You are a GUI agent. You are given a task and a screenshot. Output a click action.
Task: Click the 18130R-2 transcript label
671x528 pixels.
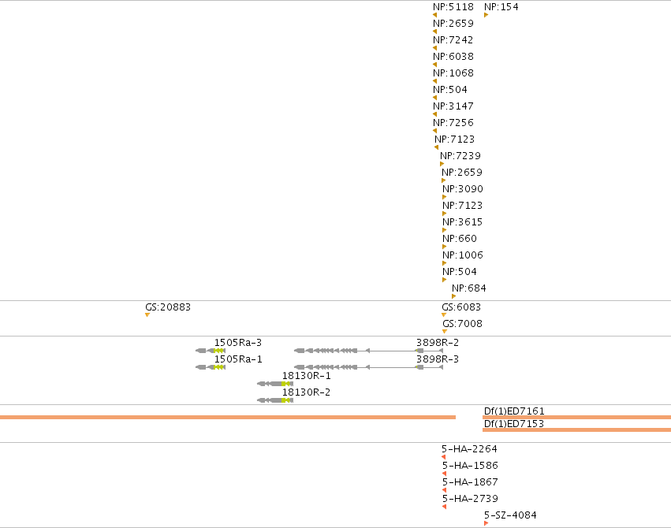(307, 392)
